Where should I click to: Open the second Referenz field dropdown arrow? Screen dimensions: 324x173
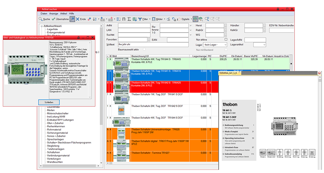(190, 30)
